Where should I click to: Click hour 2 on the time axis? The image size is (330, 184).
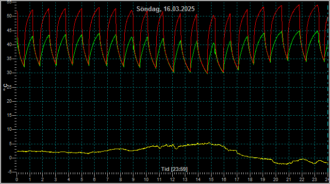point(43,180)
